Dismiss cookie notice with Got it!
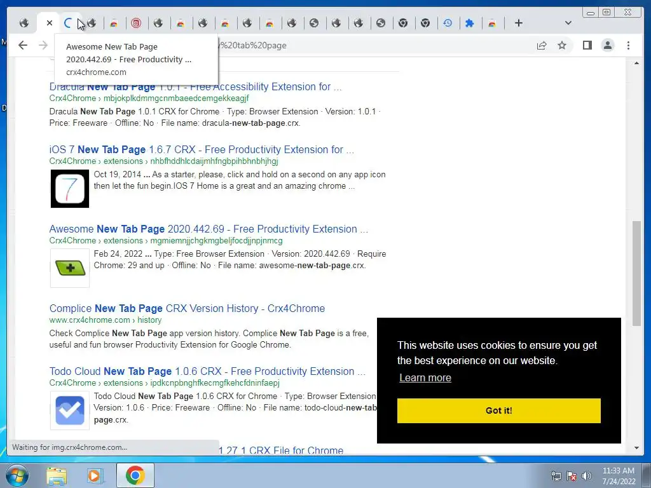 [x=498, y=411]
